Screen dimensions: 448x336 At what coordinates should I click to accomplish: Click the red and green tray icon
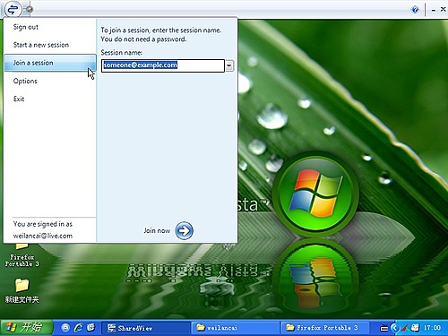pyautogui.click(x=406, y=328)
